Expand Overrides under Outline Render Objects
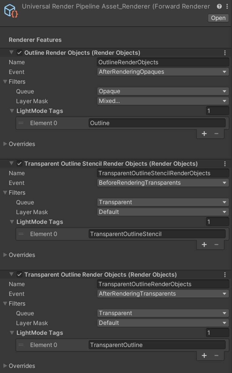Viewport: 232px width, 373px height. 5,144
